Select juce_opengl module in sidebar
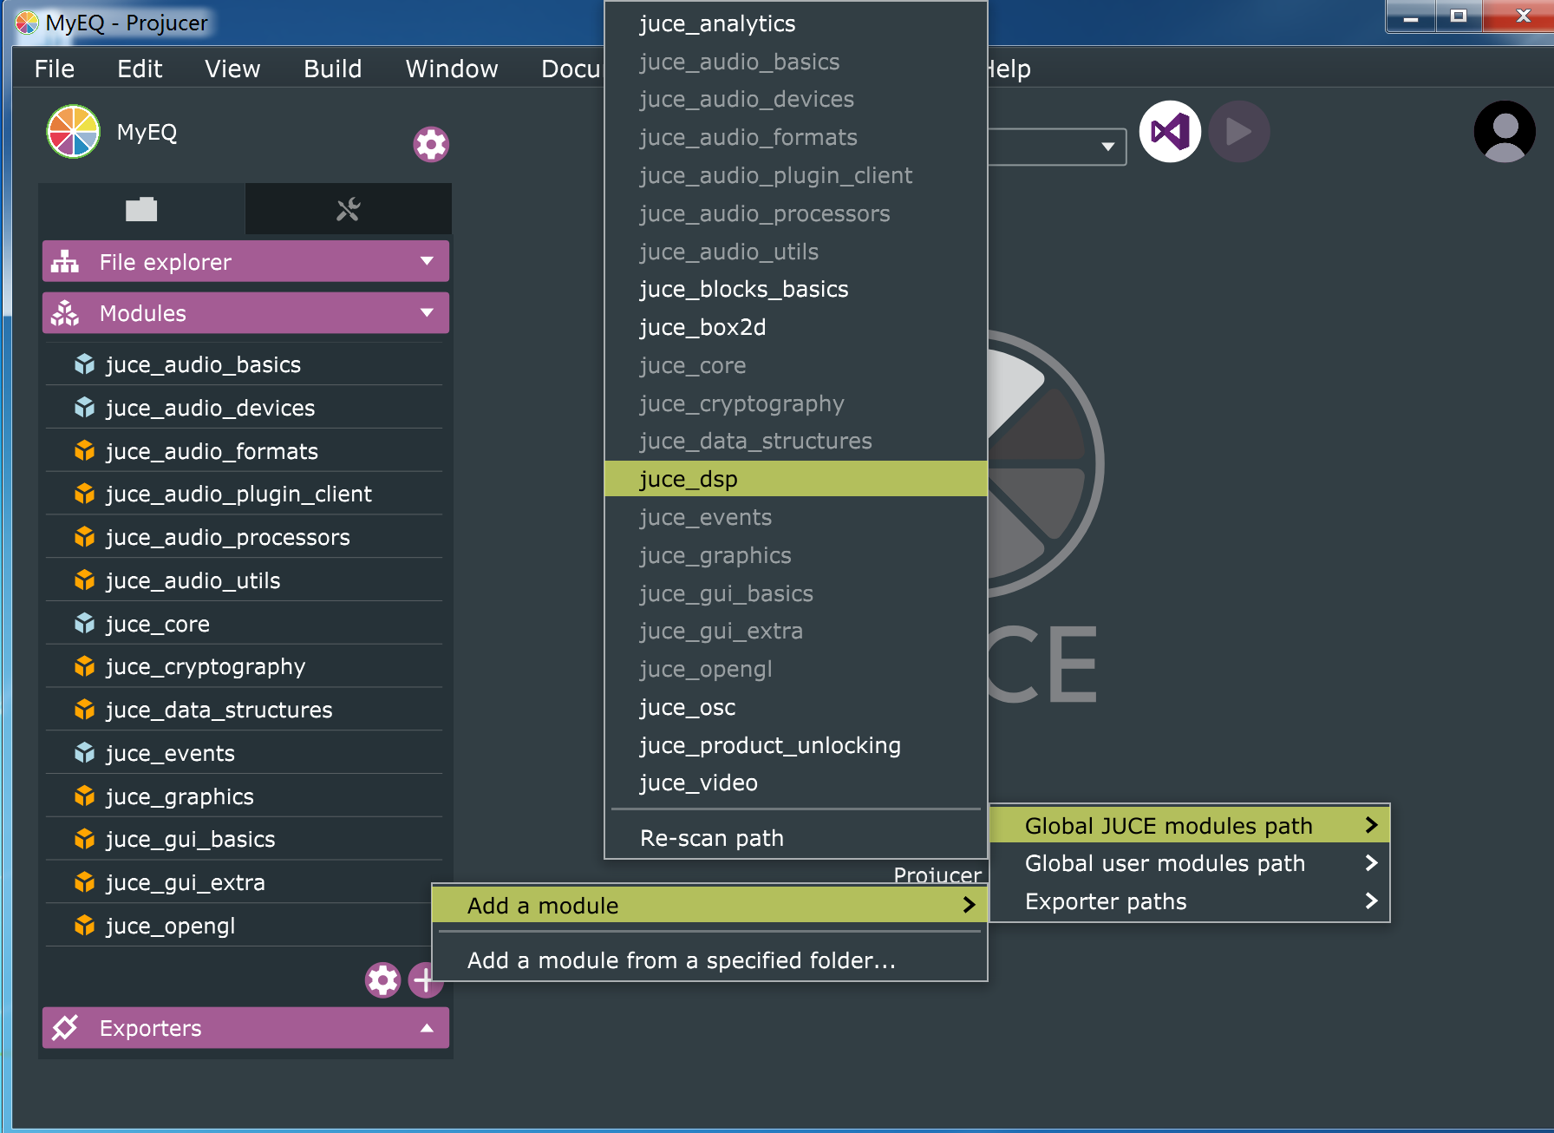Viewport: 1554px width, 1133px height. tap(170, 926)
